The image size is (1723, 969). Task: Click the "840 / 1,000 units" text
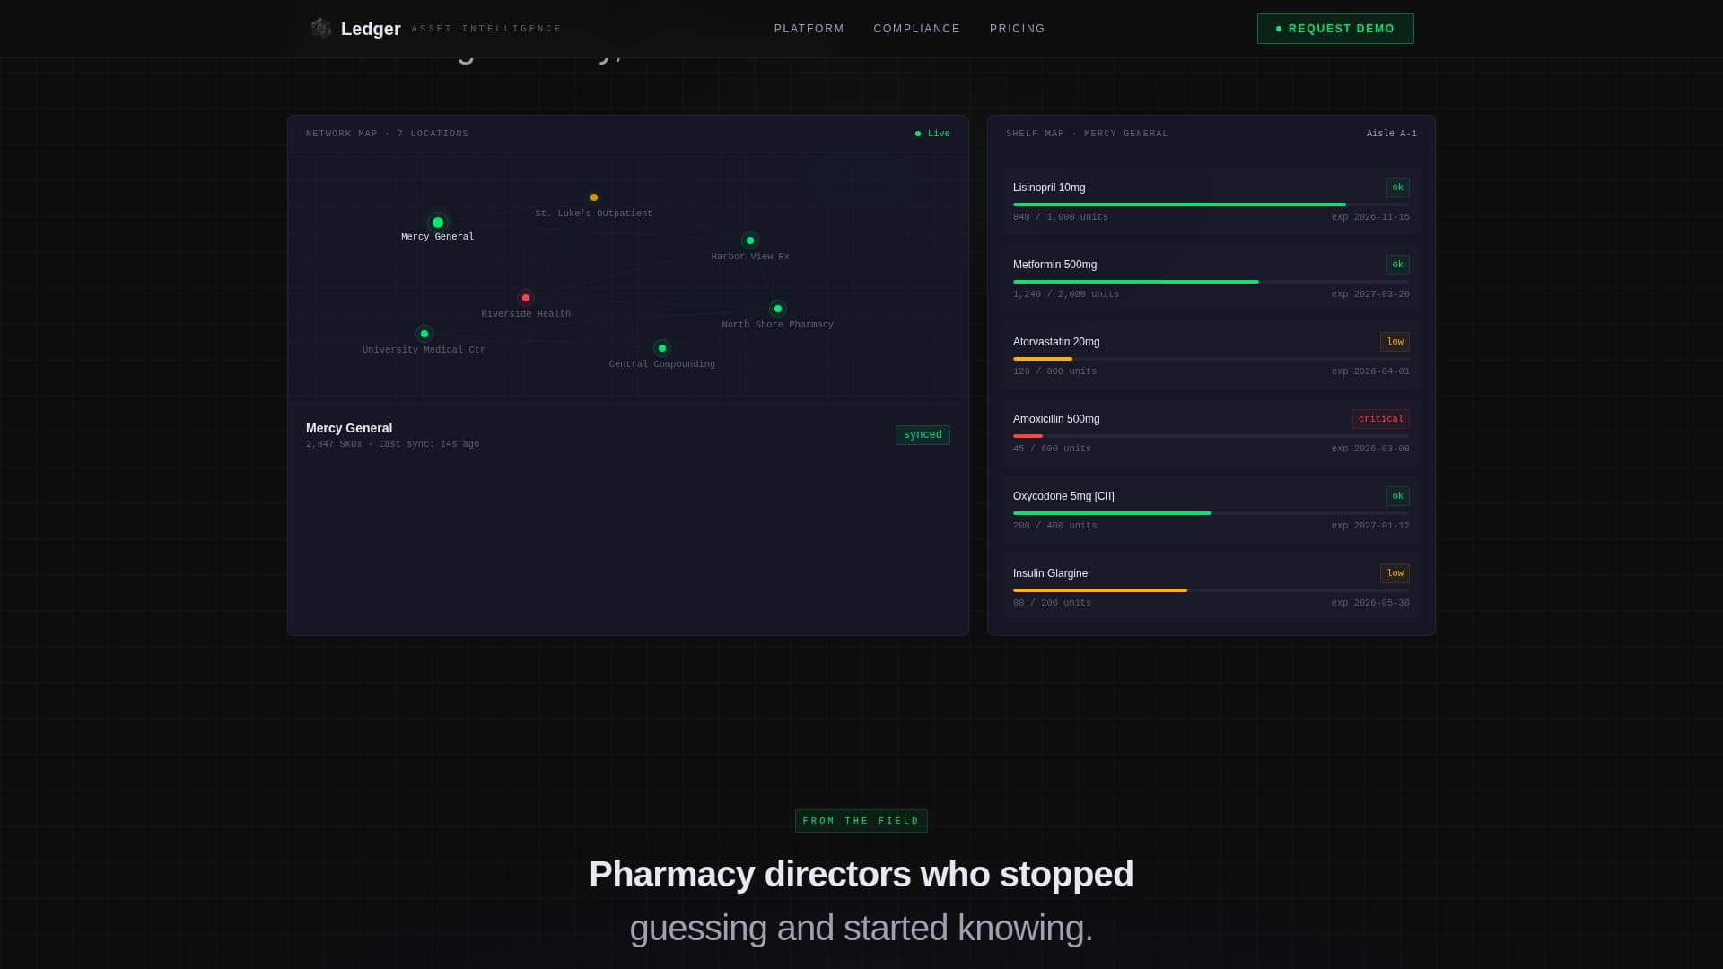click(1060, 217)
